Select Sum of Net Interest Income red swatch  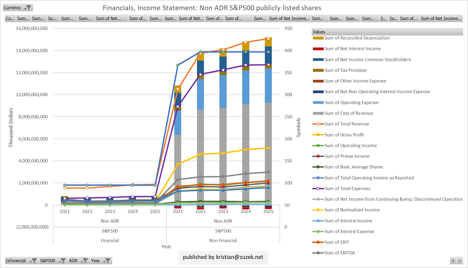[x=318, y=49]
